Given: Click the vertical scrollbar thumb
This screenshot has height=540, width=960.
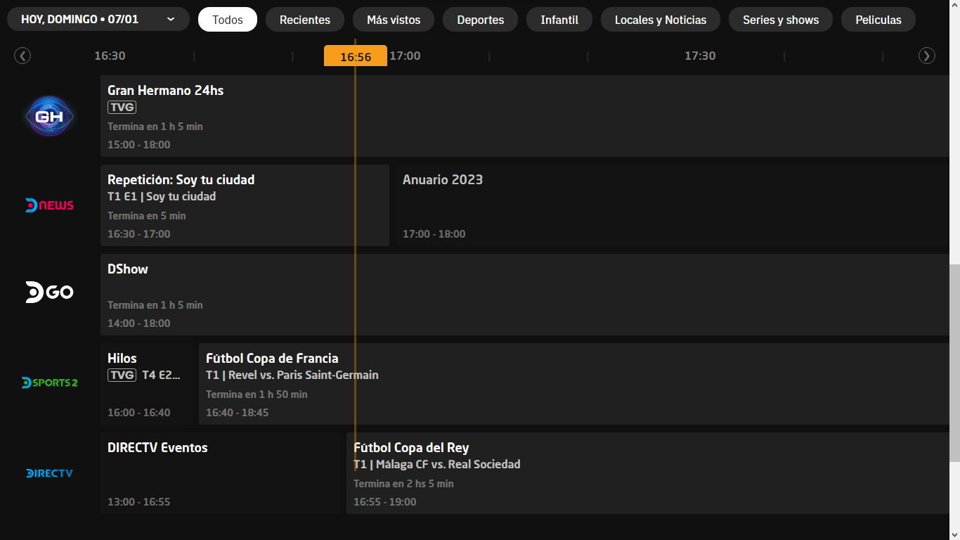Looking at the screenshot, I should click(954, 363).
